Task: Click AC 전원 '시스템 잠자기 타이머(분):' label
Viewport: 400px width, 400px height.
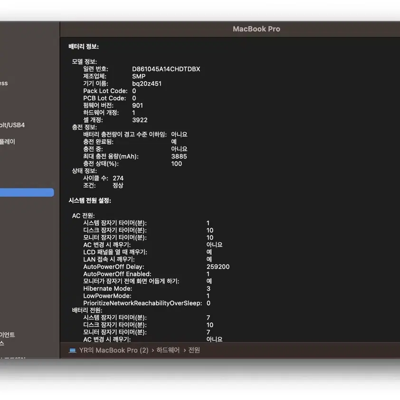Action: pos(115,223)
